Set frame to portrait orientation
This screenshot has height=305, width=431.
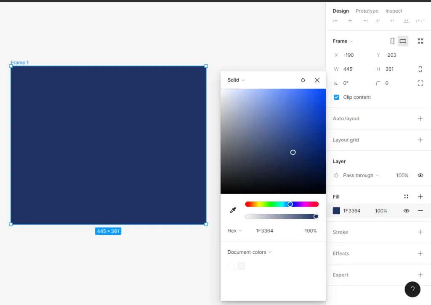click(392, 41)
